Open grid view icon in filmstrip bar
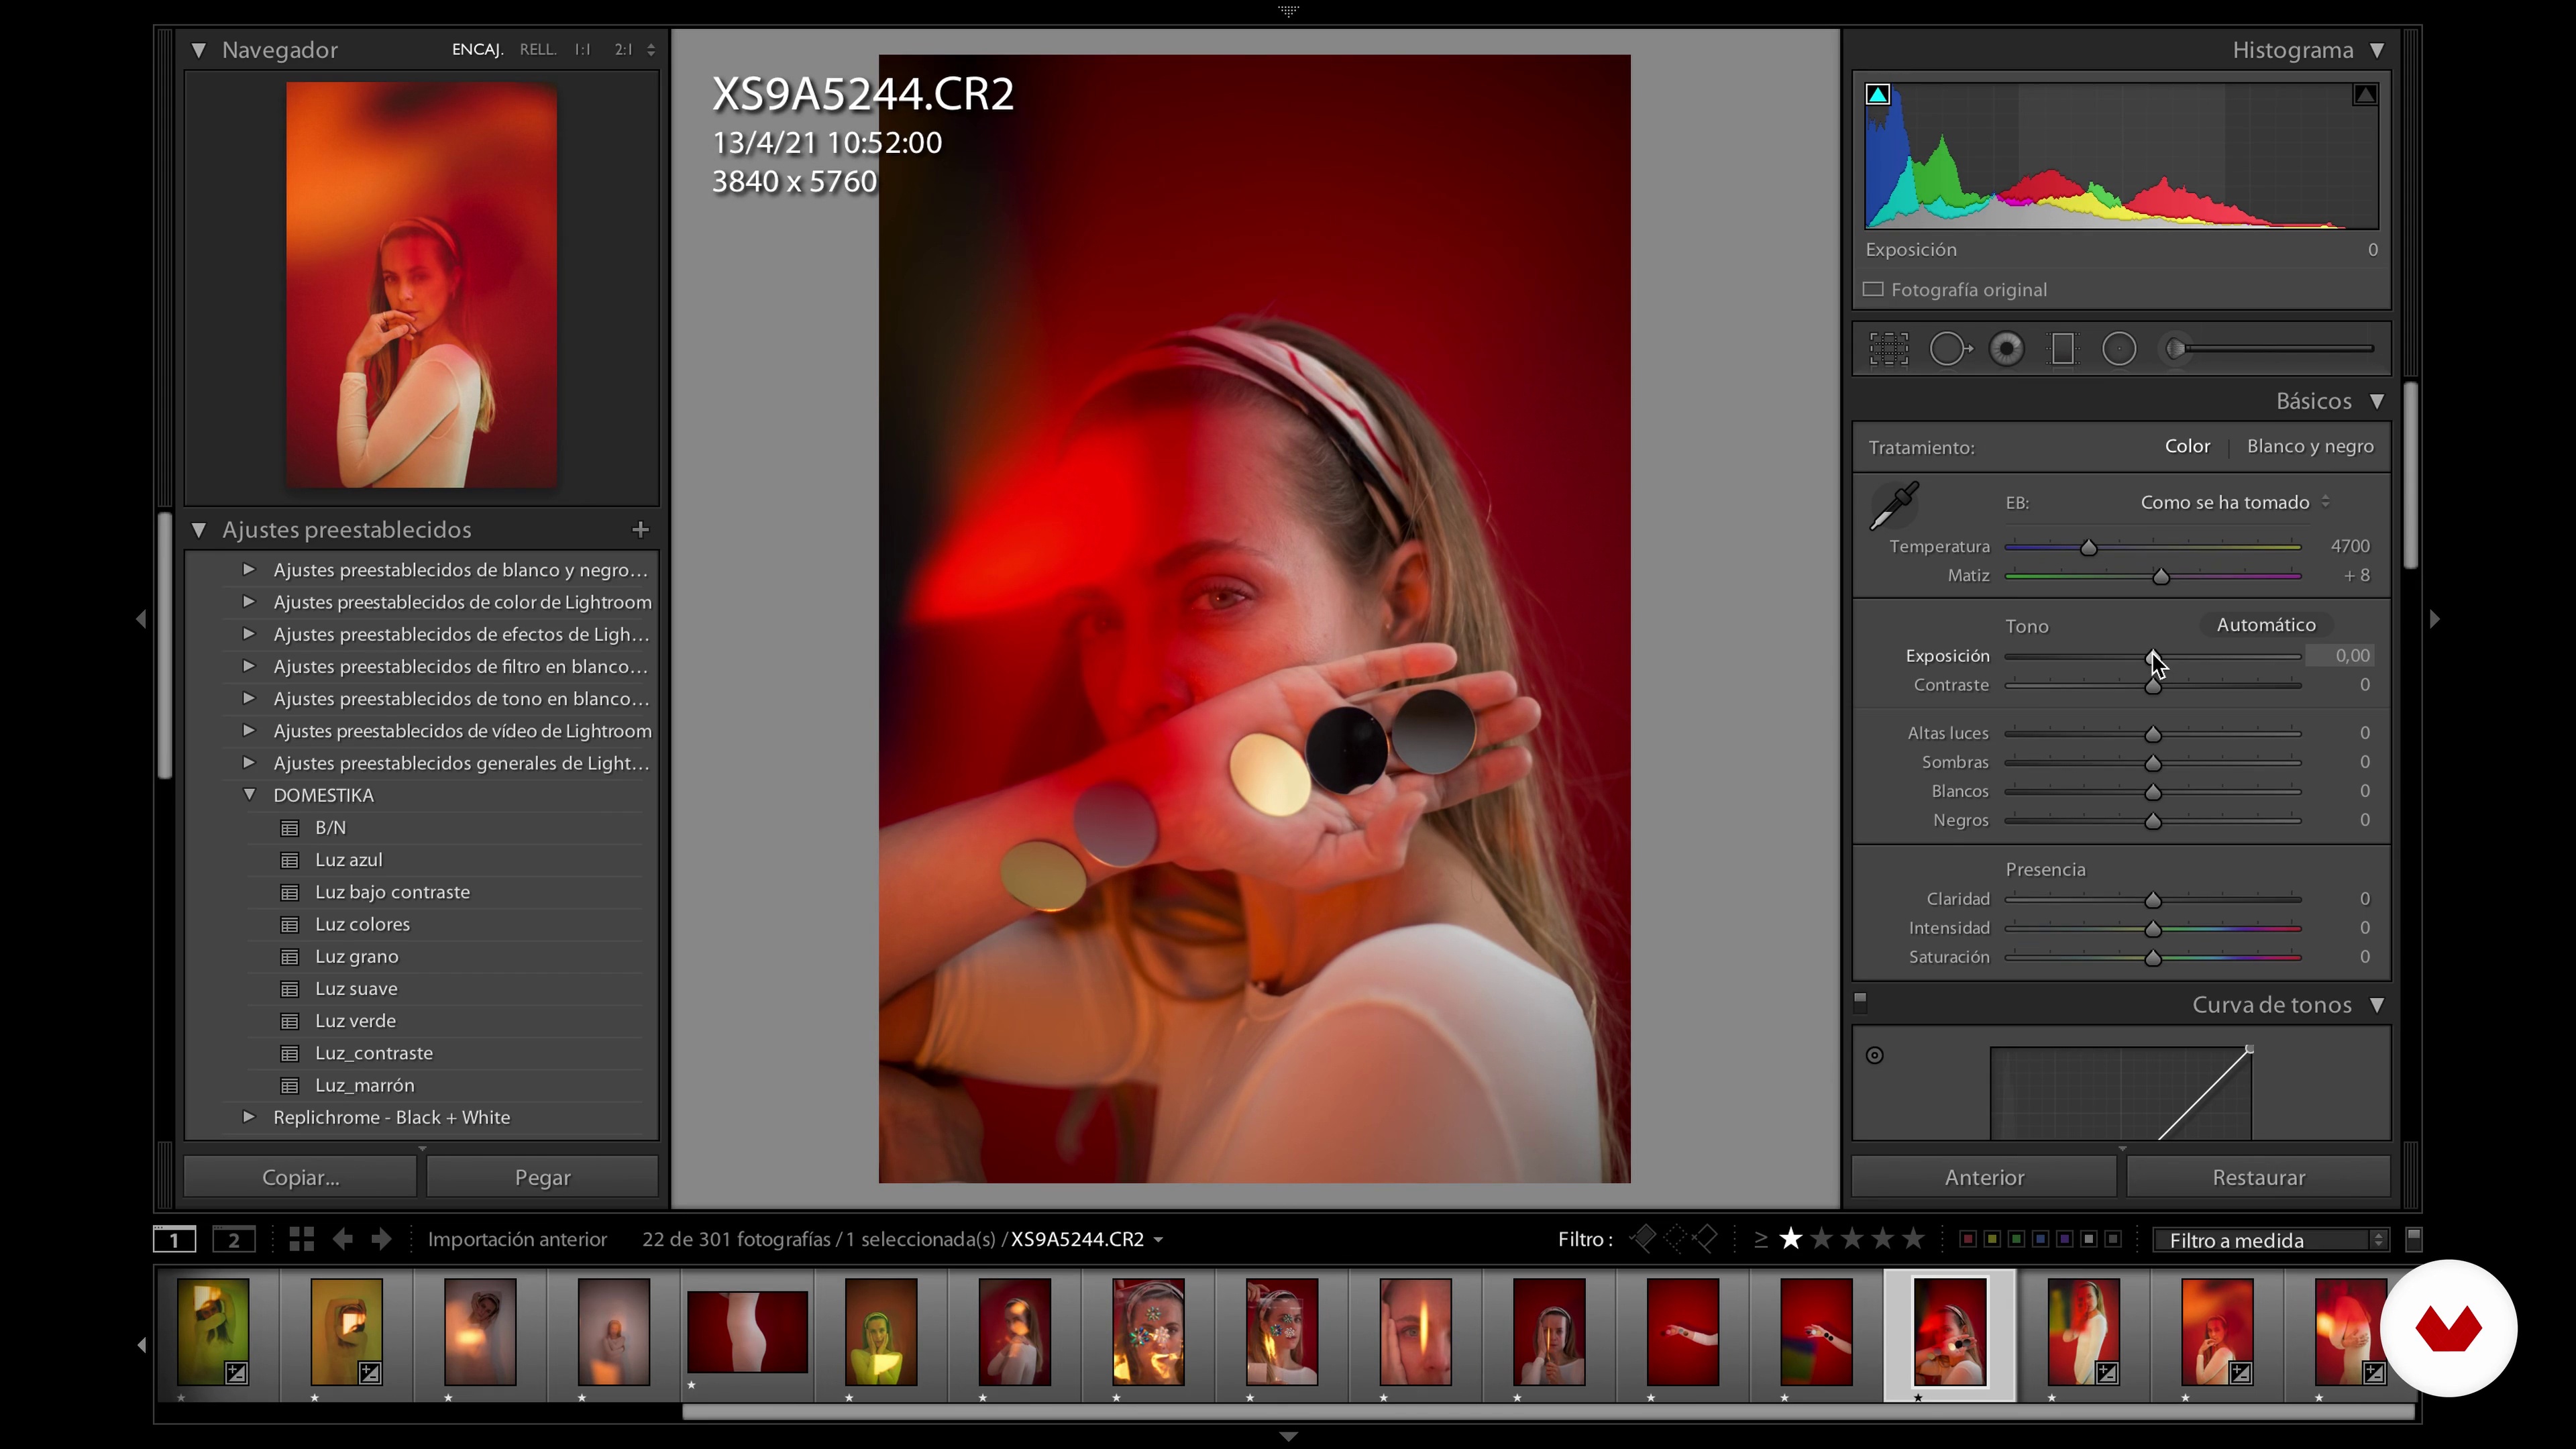2576x1449 pixels. pyautogui.click(x=301, y=1239)
